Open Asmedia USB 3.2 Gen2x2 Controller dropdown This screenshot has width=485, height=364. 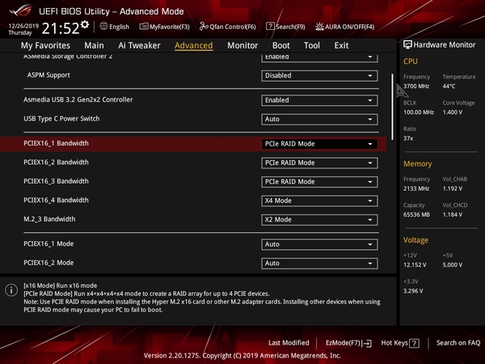point(319,100)
